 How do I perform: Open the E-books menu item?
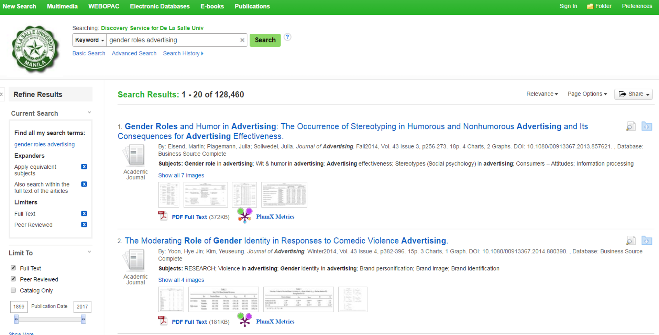click(212, 6)
